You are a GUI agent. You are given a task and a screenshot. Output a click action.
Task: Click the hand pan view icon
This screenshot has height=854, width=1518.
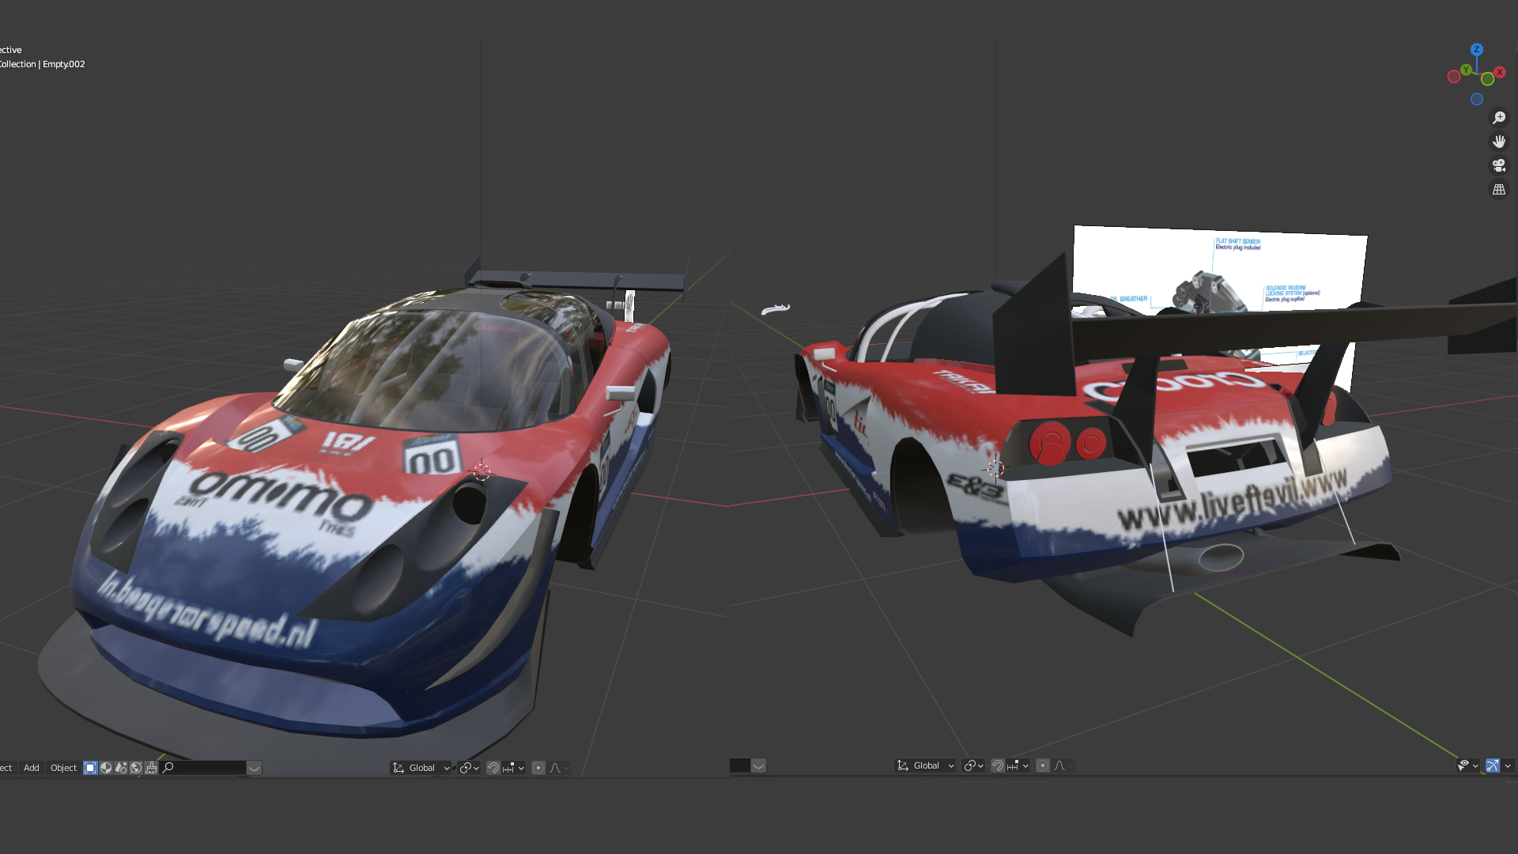(x=1499, y=142)
